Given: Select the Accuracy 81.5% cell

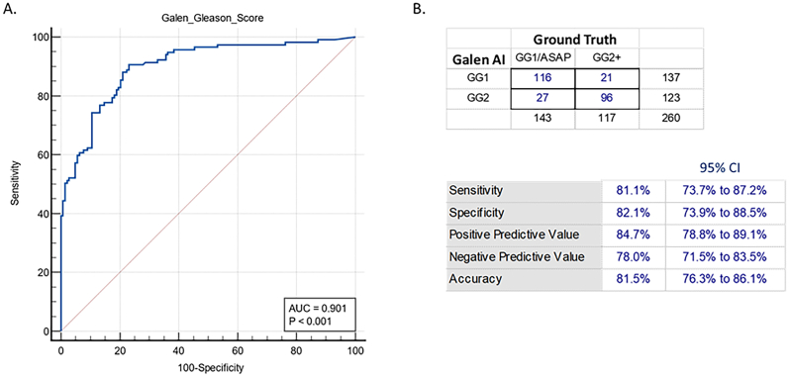Looking at the screenshot, I should point(634,279).
